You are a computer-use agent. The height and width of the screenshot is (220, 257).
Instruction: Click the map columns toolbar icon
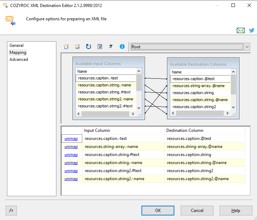coord(66,47)
